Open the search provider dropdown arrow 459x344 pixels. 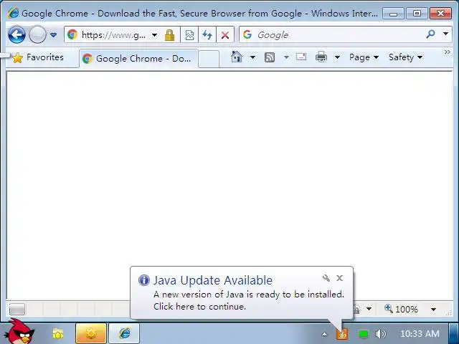[445, 34]
